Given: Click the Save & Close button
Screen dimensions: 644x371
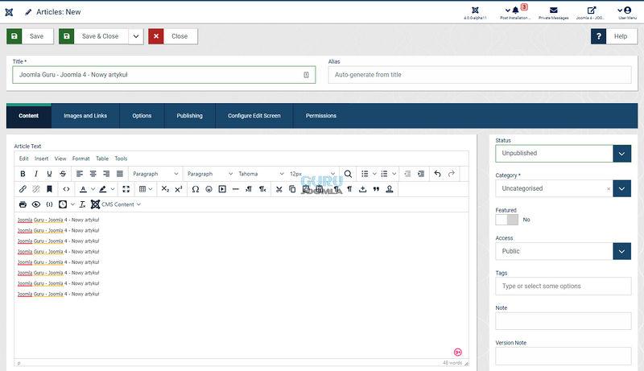Looking at the screenshot, I should point(93,36).
